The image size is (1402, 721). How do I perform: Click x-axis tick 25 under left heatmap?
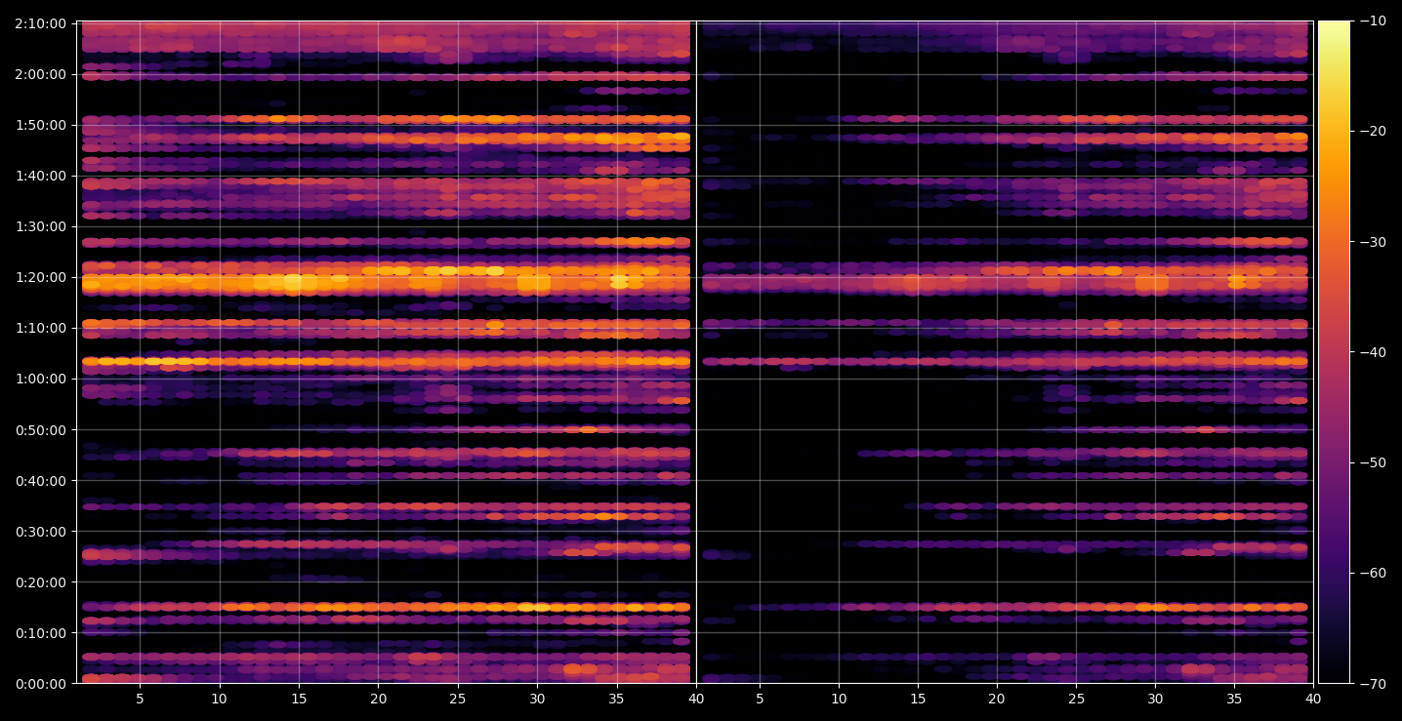click(x=458, y=699)
